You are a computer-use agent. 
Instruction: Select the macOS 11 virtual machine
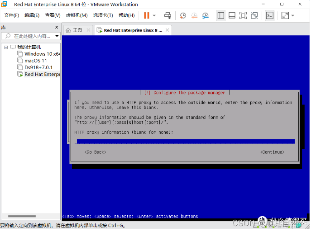[x=35, y=61]
